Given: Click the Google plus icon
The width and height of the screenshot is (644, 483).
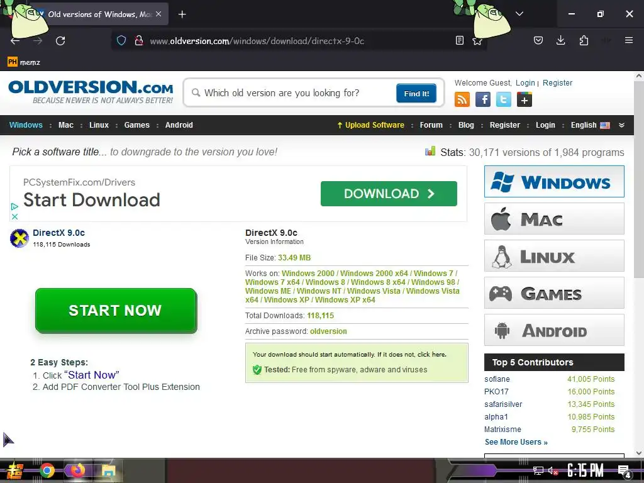Looking at the screenshot, I should tap(524, 99).
